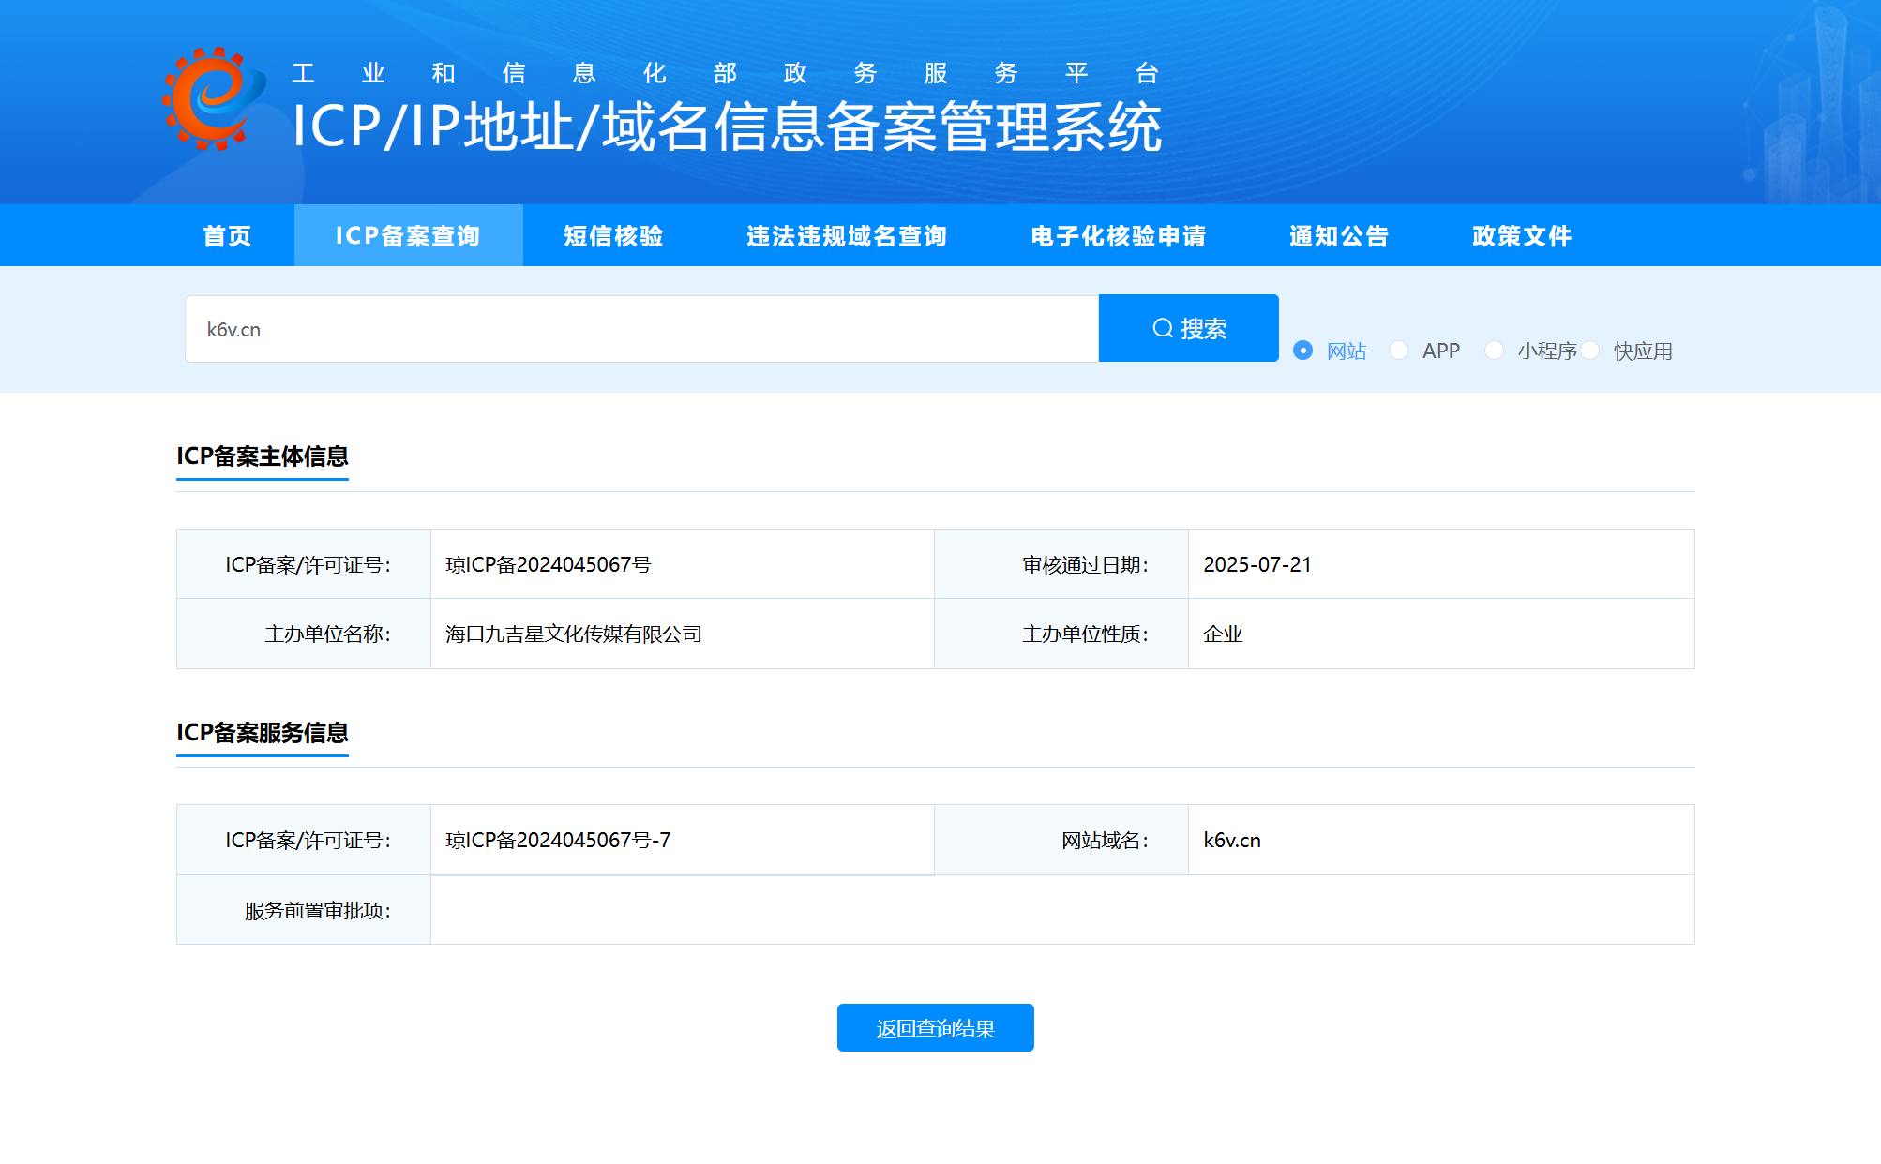Click the k6v.cn domain value cell
Screen dimensions: 1881x1164
pyautogui.click(x=1231, y=841)
